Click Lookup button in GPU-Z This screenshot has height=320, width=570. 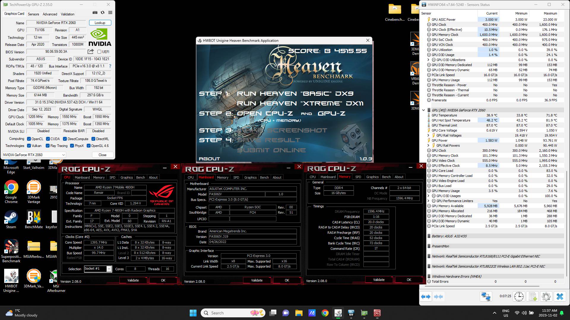100,23
